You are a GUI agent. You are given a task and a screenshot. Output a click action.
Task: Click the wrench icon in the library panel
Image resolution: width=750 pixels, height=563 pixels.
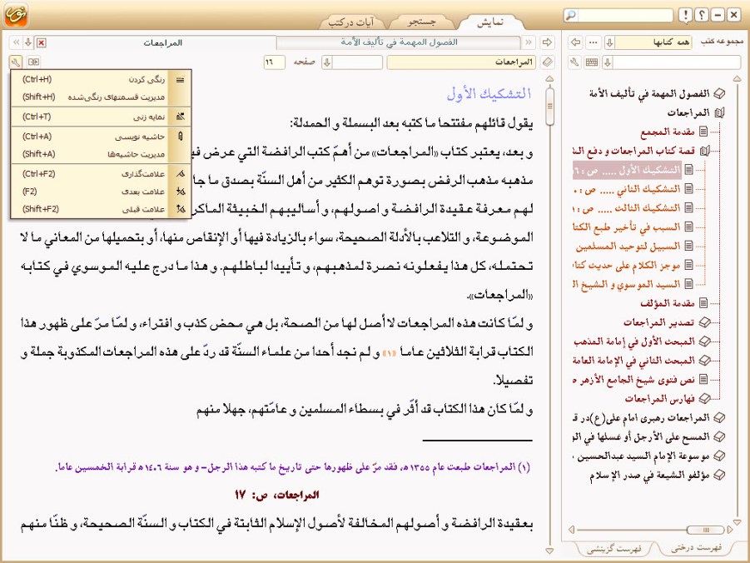point(575,62)
